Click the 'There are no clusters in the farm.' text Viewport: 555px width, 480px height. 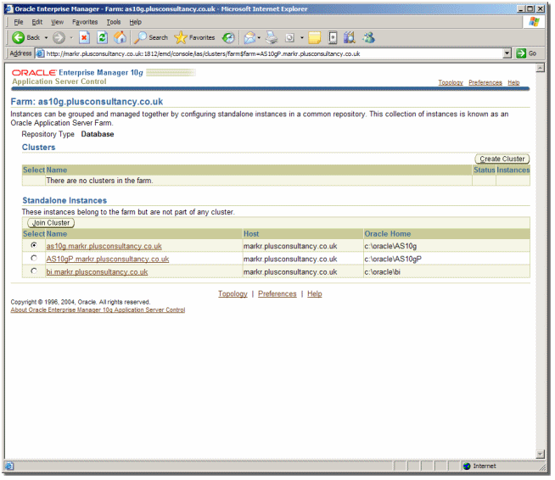point(99,181)
